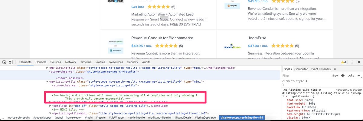Select the Styles sidebar tab
363x121 pixels.
click(288, 69)
